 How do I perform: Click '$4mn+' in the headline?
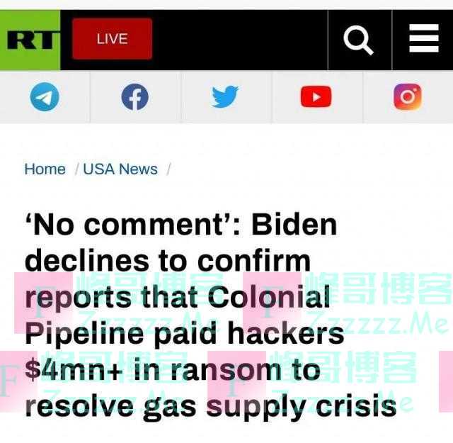click(x=74, y=370)
